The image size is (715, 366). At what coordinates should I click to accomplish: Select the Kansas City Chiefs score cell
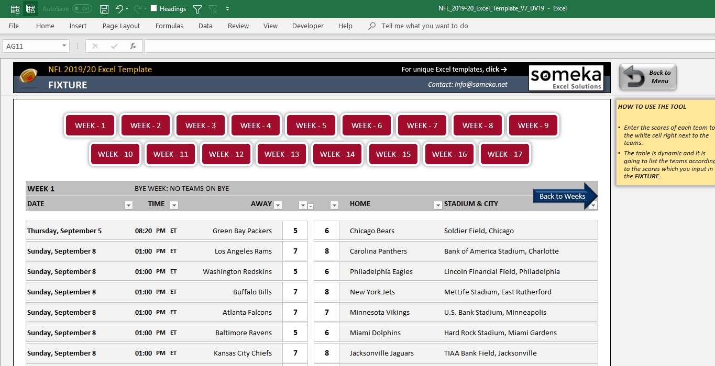click(295, 353)
